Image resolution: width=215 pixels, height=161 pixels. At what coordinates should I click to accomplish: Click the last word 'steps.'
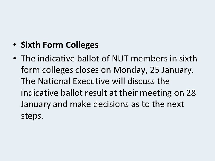pos(32,115)
